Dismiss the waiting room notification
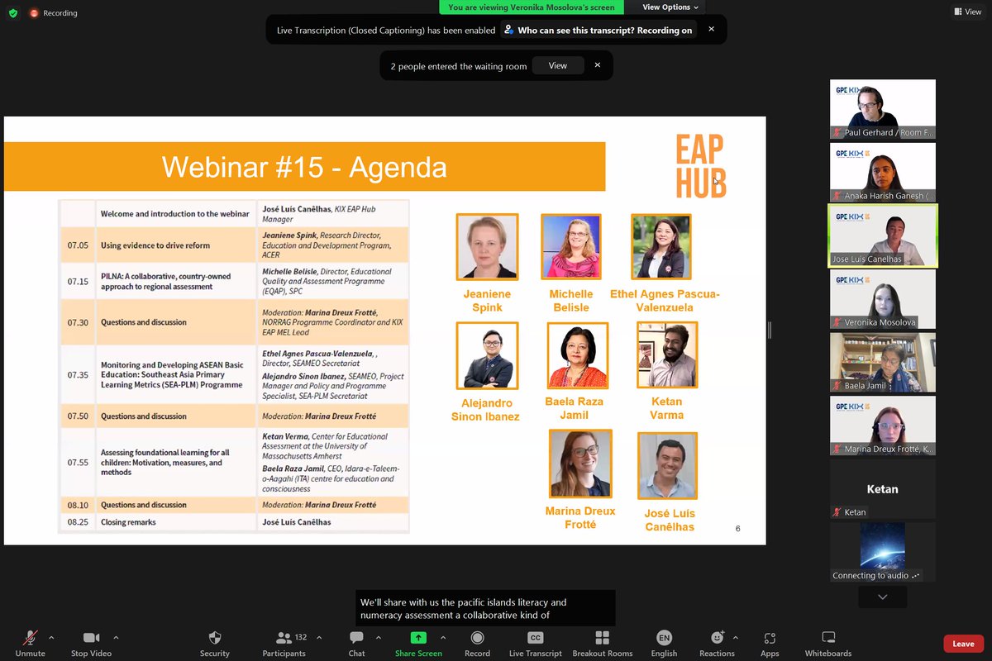Screen dimensions: 992x661 coord(597,65)
